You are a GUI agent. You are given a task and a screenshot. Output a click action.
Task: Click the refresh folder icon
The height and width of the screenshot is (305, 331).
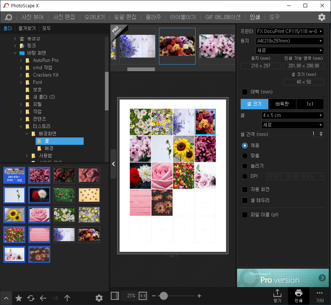[x=31, y=298]
